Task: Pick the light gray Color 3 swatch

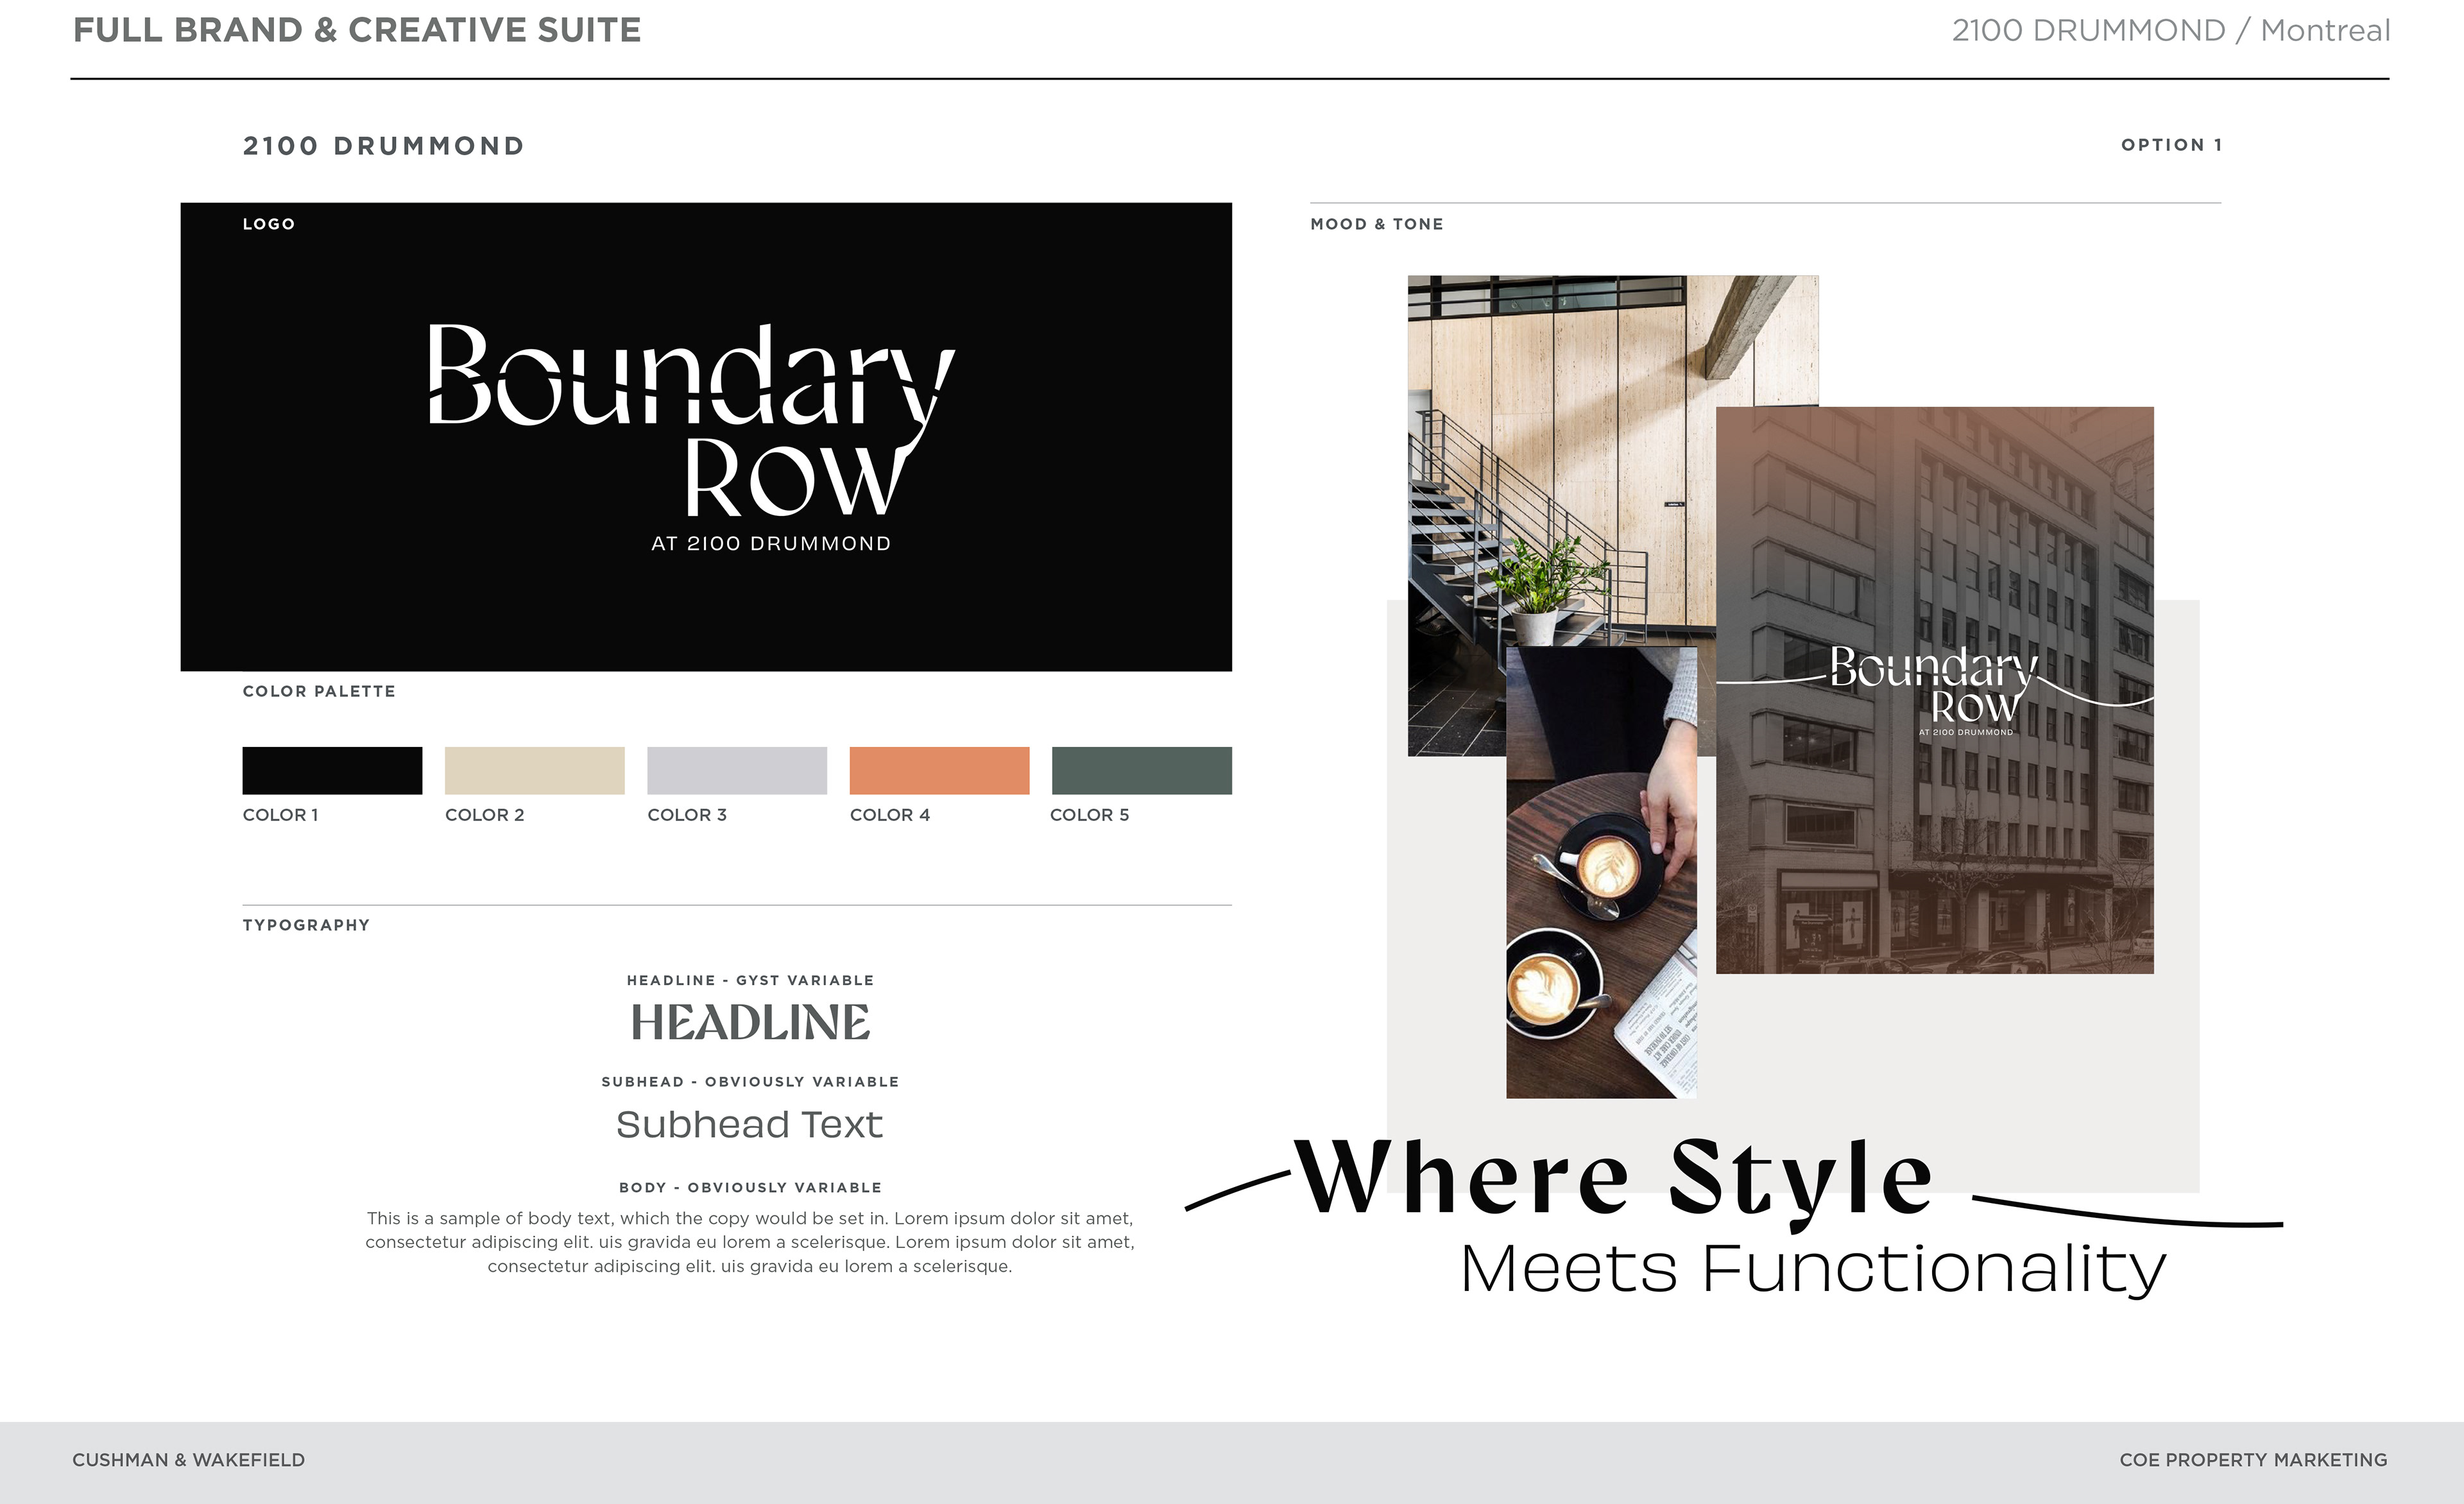Action: [737, 770]
